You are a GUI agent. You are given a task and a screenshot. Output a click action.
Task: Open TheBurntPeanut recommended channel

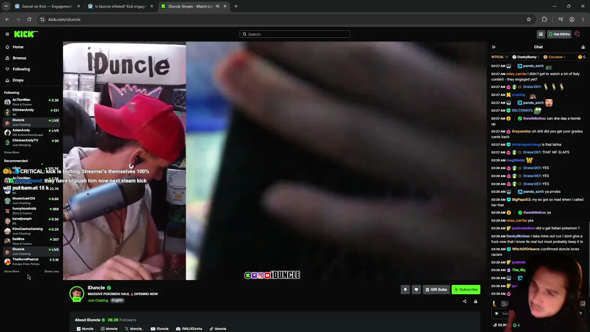(x=31, y=261)
